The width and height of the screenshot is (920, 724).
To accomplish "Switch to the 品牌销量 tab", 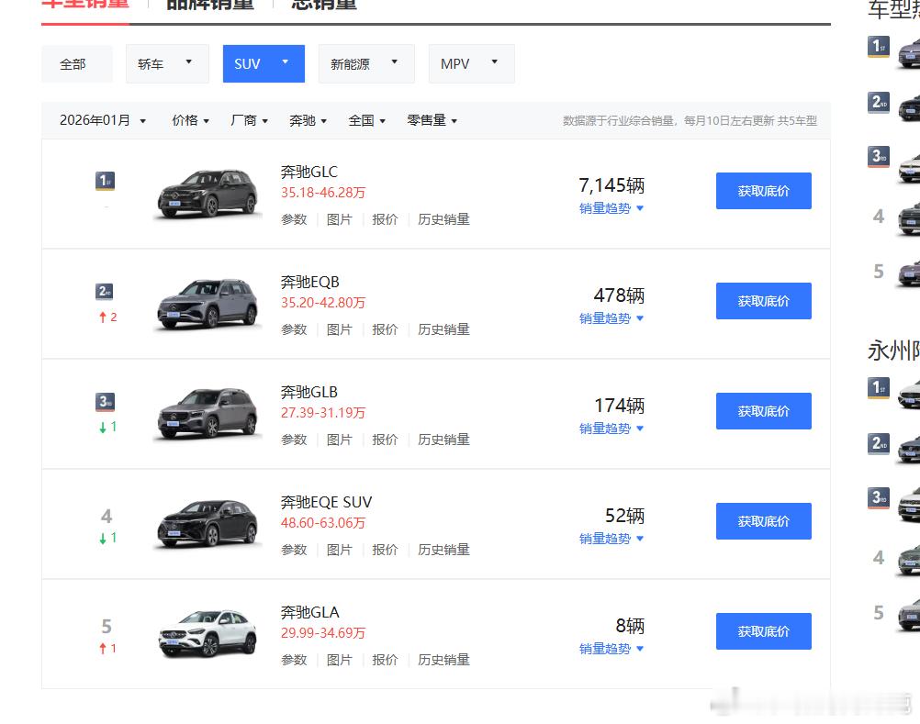I will 210,5.
